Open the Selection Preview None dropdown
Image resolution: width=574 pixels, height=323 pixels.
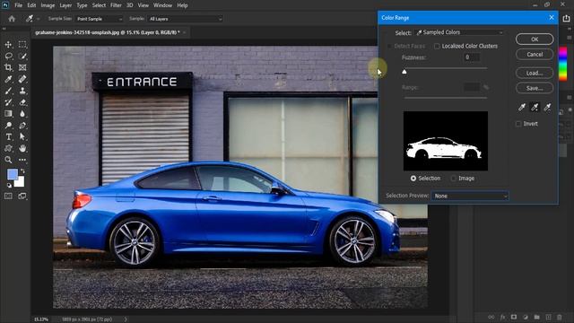point(470,196)
